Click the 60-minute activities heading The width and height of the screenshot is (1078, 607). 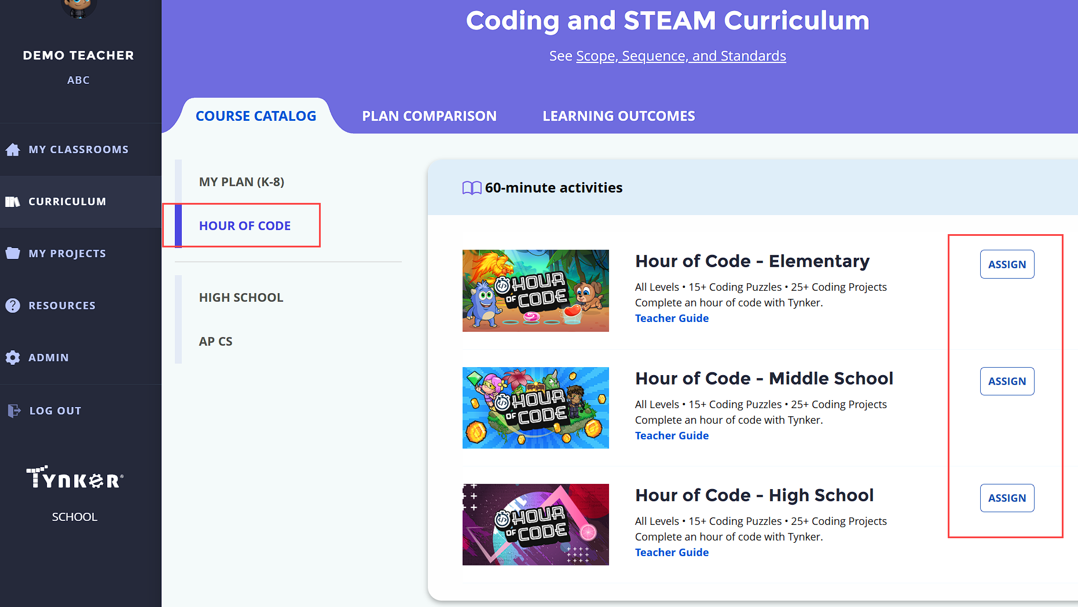(553, 188)
